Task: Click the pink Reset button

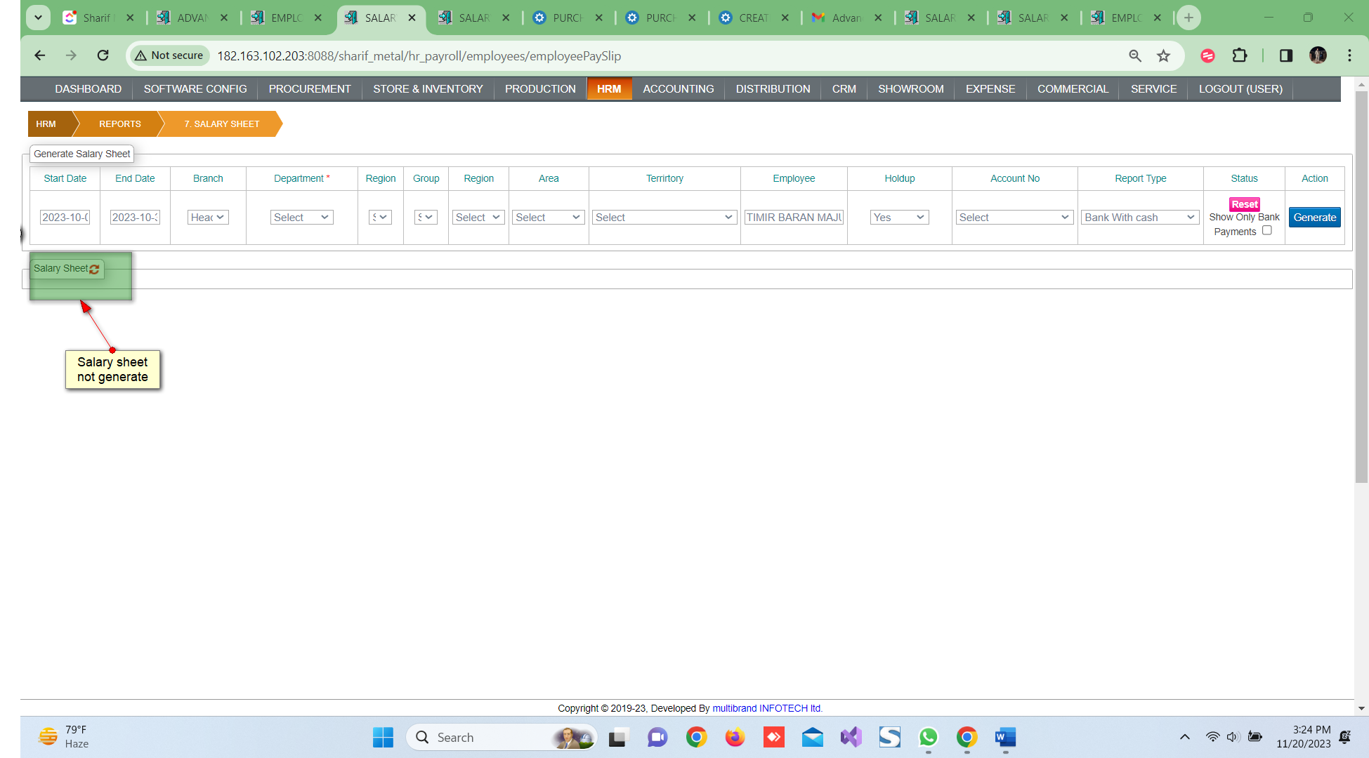Action: pos(1244,204)
